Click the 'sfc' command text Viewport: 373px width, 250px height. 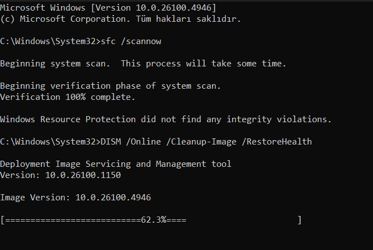pyautogui.click(x=108, y=41)
